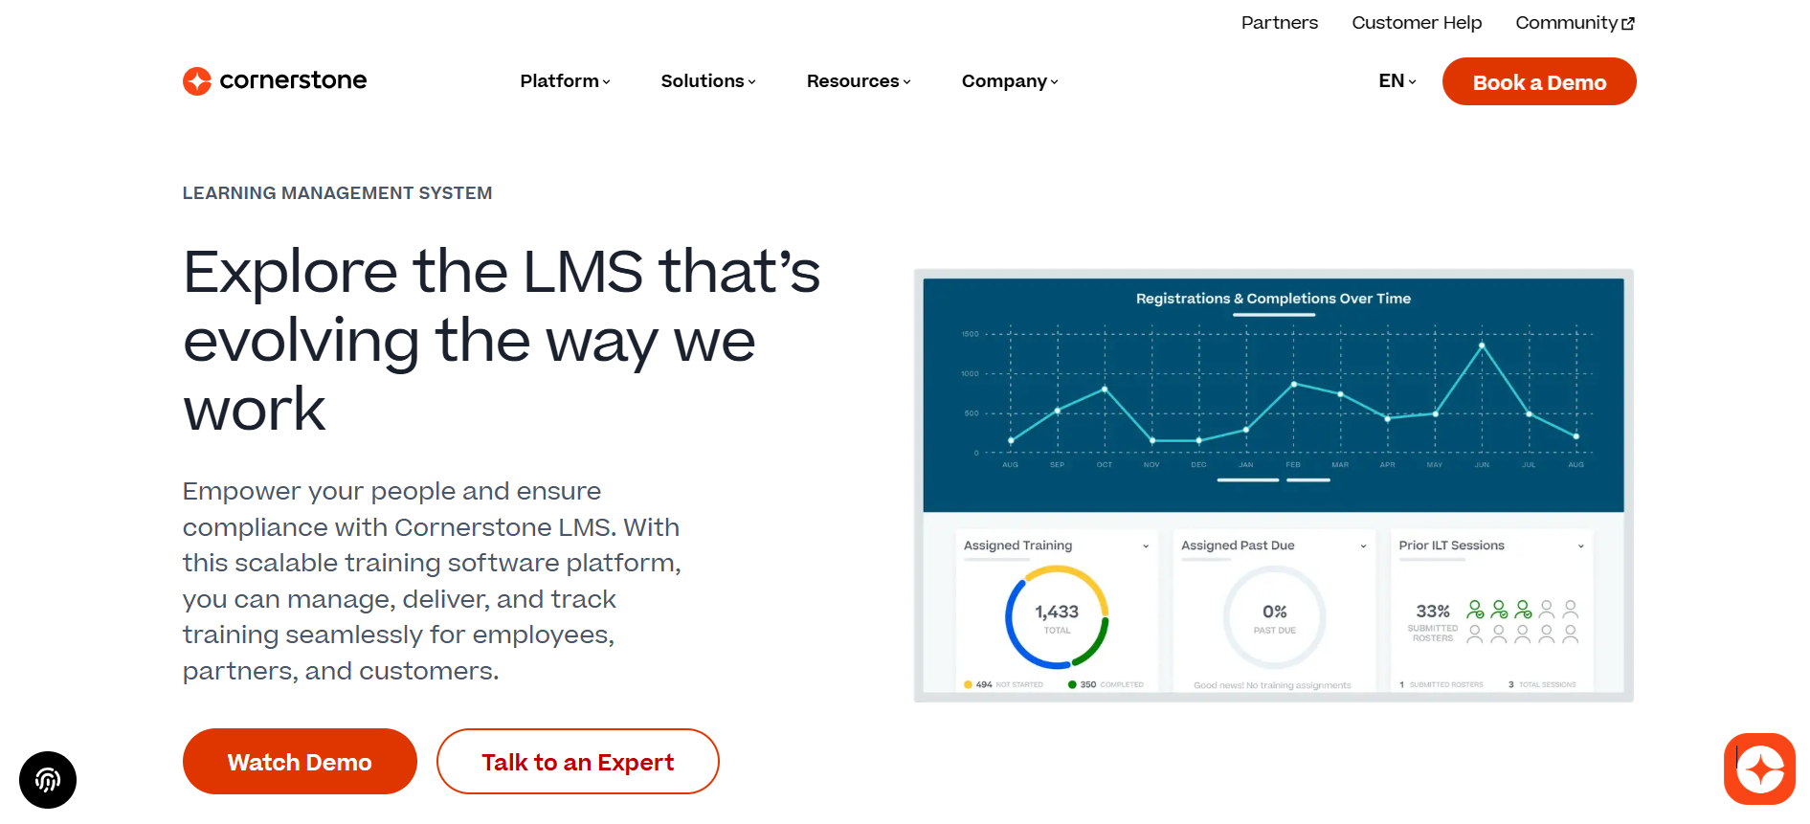The image size is (1810, 824).
Task: Click the 350 Completed legend entry
Action: coord(1106,685)
